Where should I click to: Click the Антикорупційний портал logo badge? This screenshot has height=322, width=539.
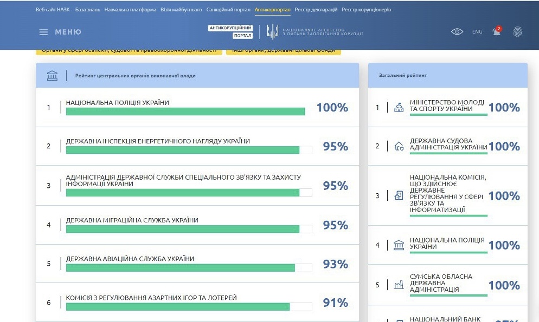point(230,31)
